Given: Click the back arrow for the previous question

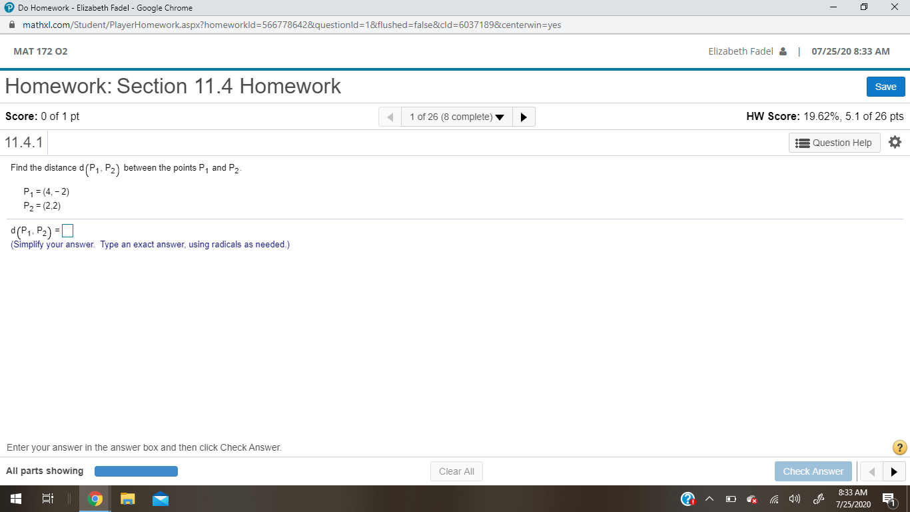Looking at the screenshot, I should (390, 116).
